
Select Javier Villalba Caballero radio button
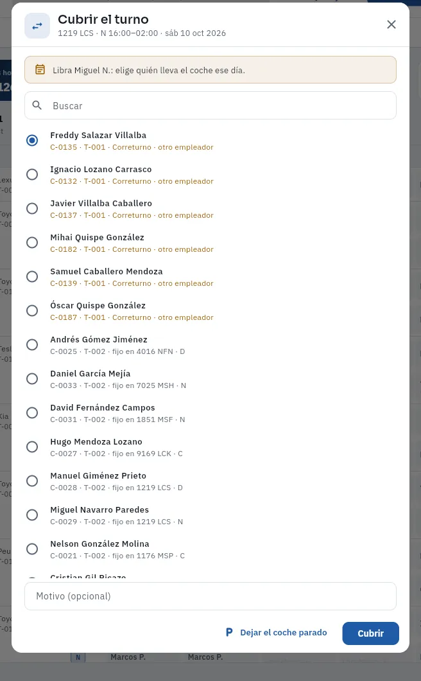(32, 208)
